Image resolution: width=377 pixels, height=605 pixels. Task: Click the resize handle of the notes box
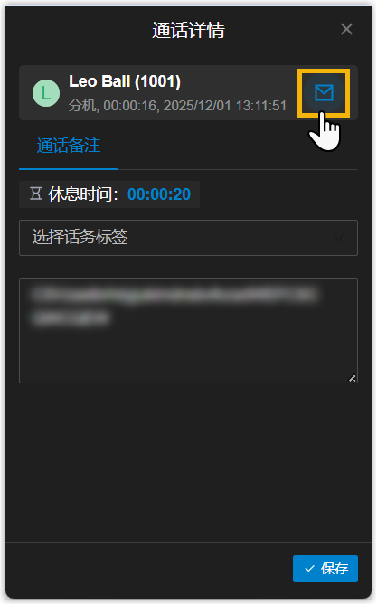[x=352, y=378]
